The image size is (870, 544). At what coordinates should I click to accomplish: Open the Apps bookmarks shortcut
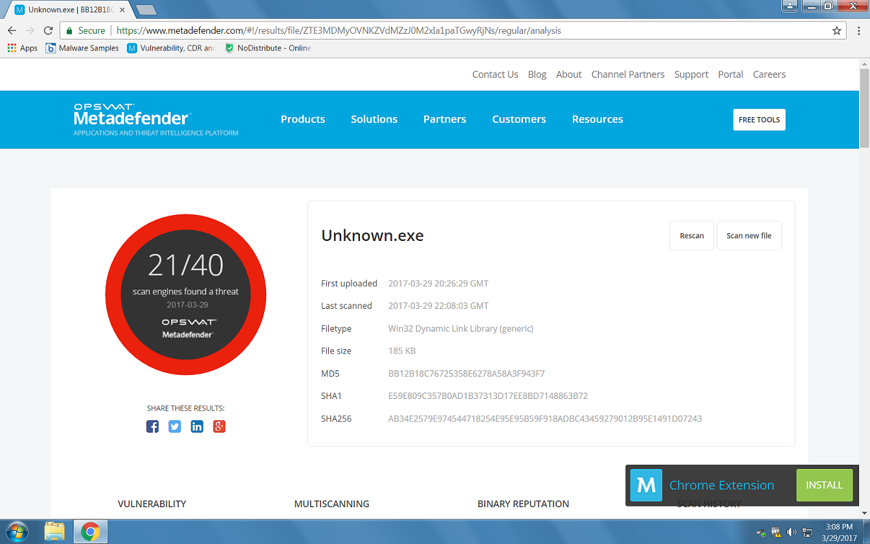coord(23,48)
